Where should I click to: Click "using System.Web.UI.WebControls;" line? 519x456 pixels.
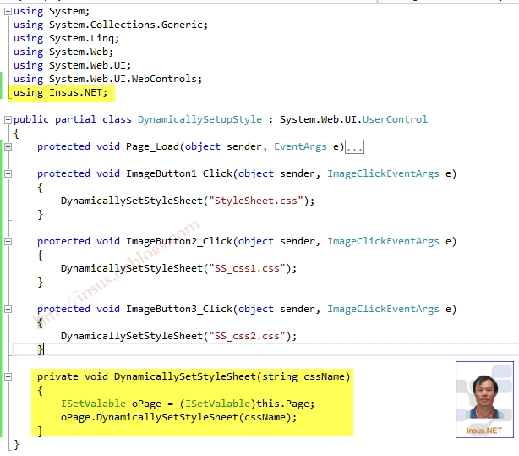pos(107,79)
